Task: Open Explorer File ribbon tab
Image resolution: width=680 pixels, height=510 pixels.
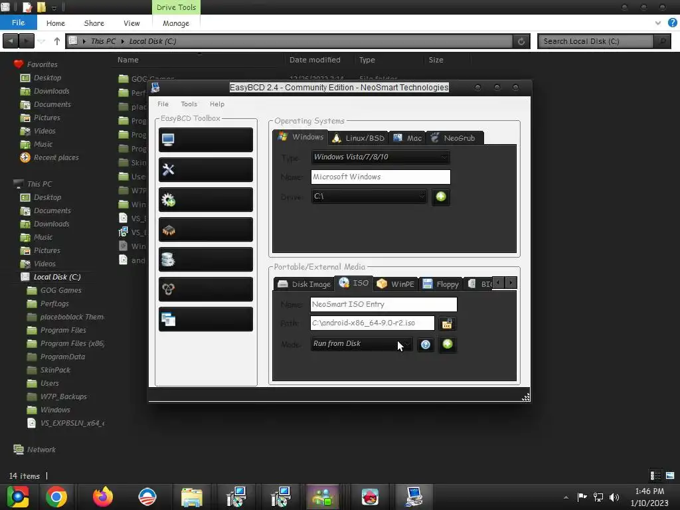Action: pos(18,23)
